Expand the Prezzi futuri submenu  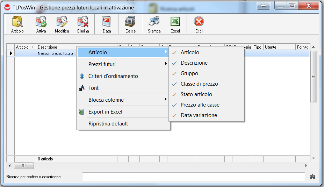(x=123, y=64)
